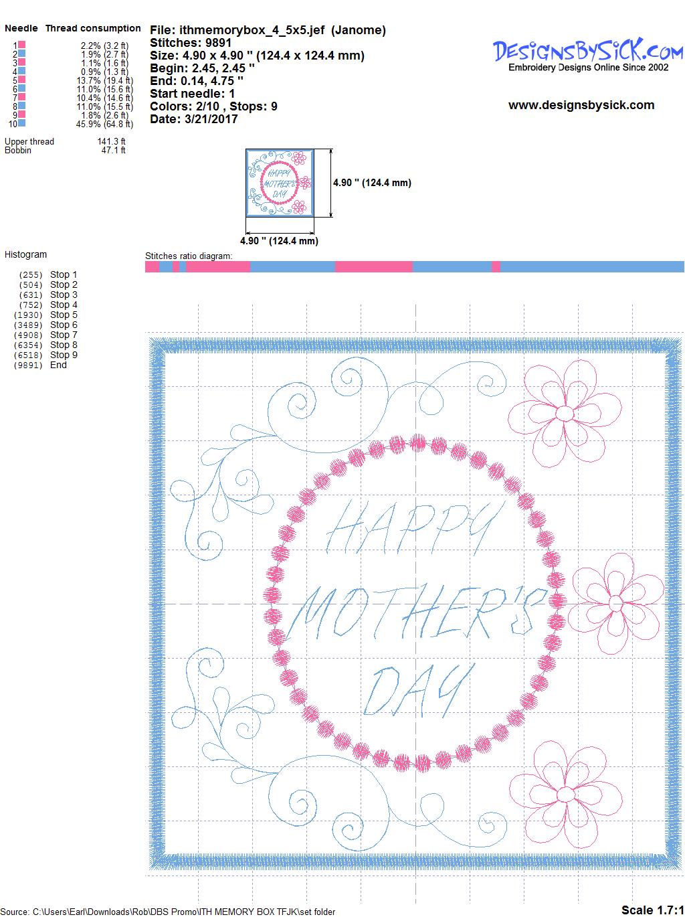Image resolution: width=685 pixels, height=917 pixels.
Task: Pick the pink needle 5 color swatch
Action: [x=22, y=80]
